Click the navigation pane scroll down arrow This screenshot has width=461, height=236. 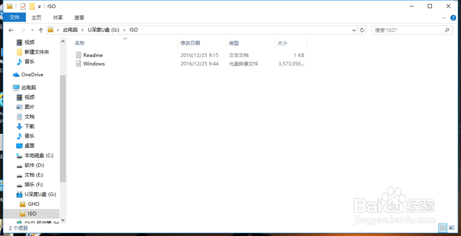coord(63,220)
